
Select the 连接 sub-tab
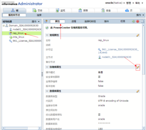click(x=39, y=15)
